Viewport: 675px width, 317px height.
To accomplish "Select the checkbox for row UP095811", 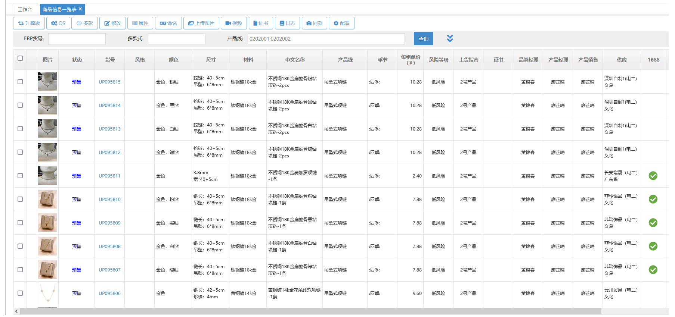I will 20,176.
